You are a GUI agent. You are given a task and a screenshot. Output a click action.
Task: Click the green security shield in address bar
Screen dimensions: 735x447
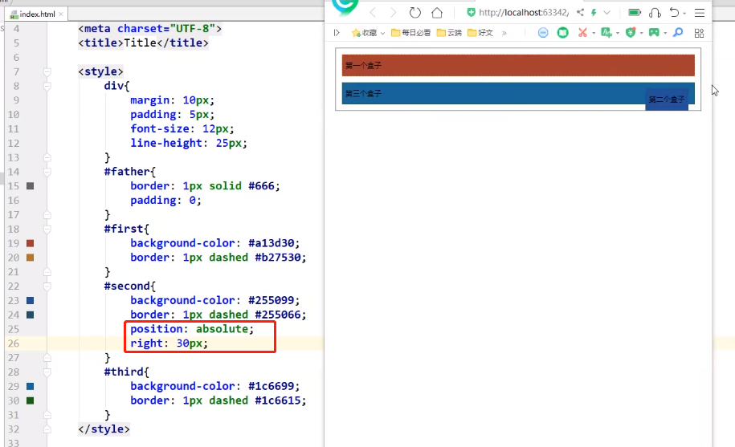pyautogui.click(x=471, y=13)
